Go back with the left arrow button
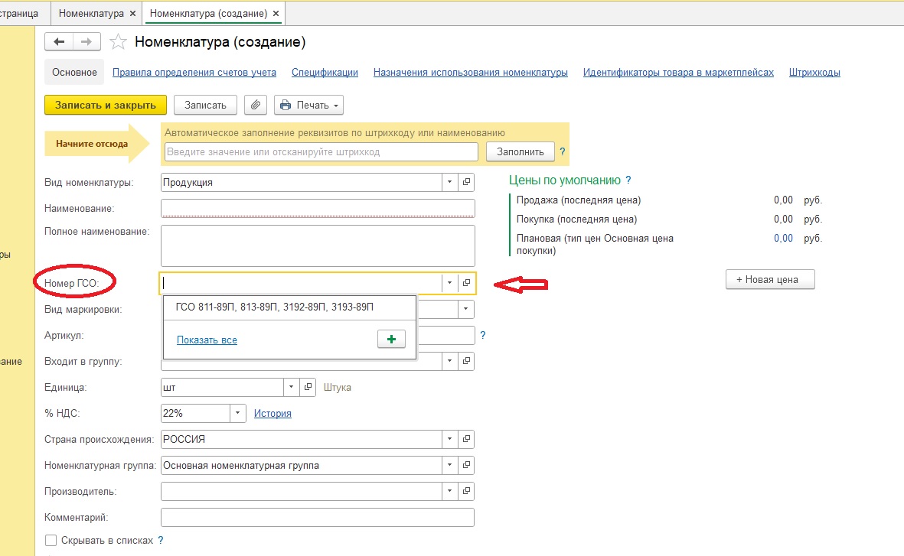This screenshot has width=904, height=556. pos(59,41)
